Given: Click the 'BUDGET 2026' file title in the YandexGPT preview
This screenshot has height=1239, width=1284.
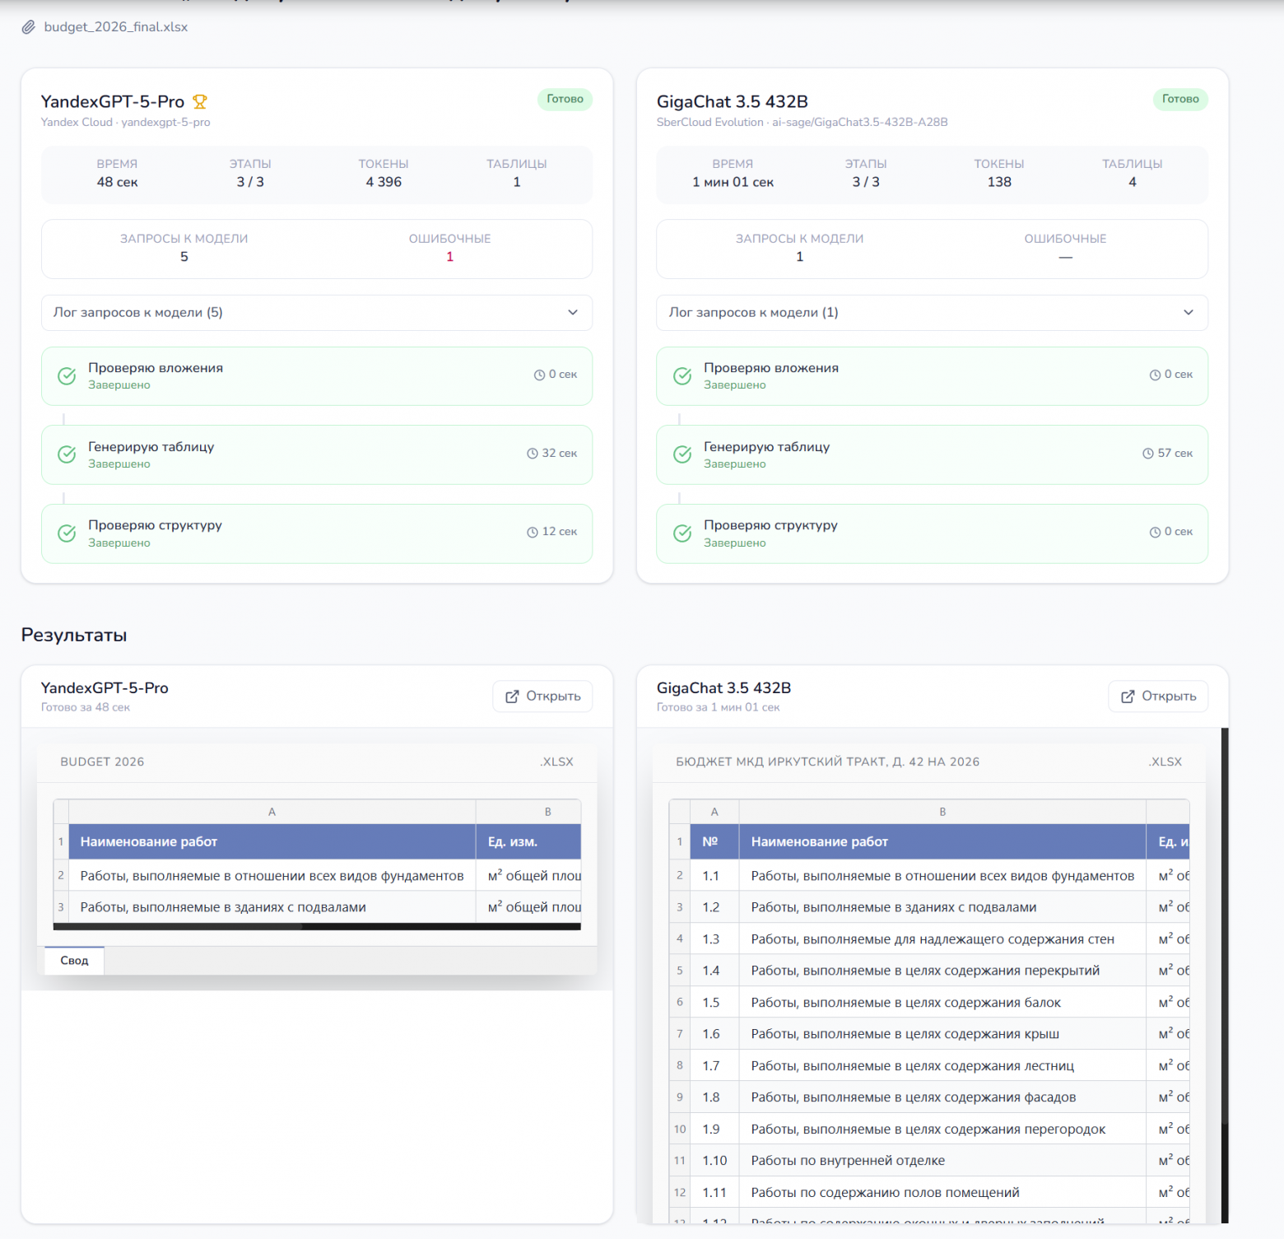Looking at the screenshot, I should 102,762.
